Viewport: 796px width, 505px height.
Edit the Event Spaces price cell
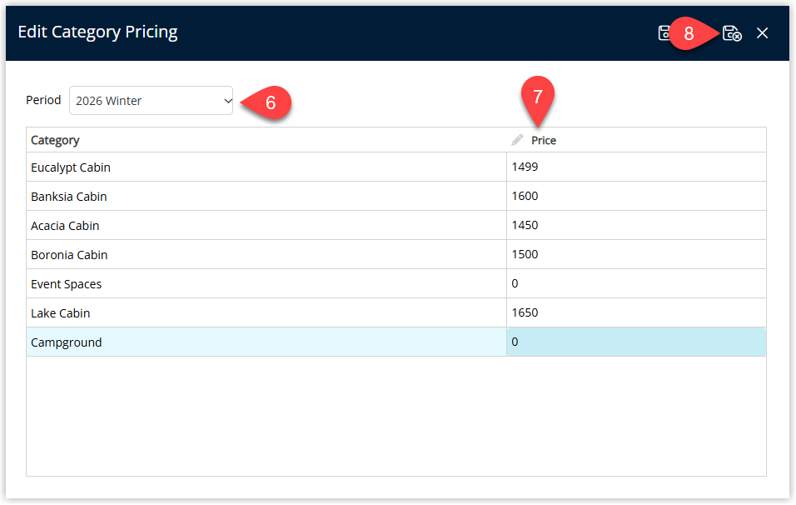(x=636, y=283)
